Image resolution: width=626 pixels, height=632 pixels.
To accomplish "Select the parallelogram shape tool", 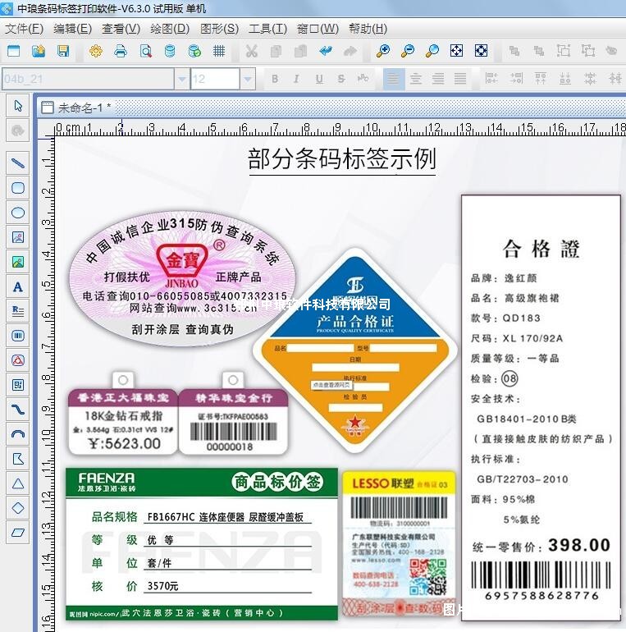I will click(18, 533).
